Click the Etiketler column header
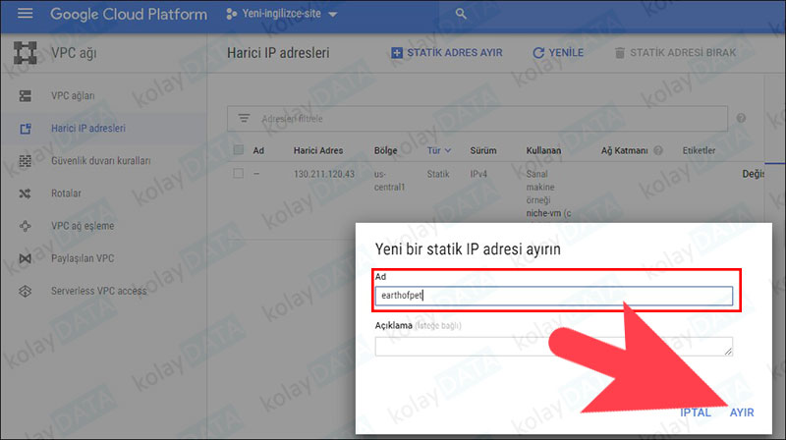Viewport: 786px width, 440px height. pyautogui.click(x=699, y=150)
